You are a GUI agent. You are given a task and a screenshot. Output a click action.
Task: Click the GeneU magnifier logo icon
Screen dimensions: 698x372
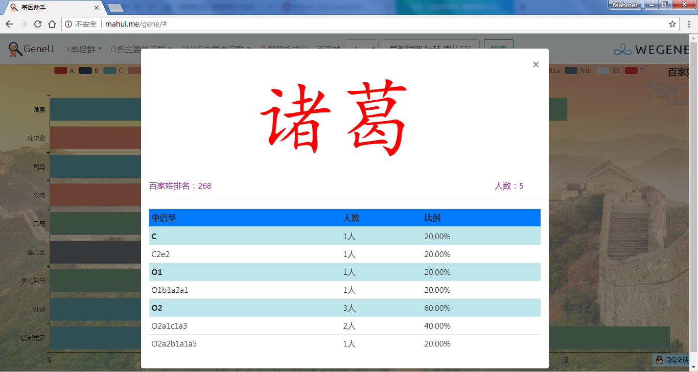click(15, 49)
